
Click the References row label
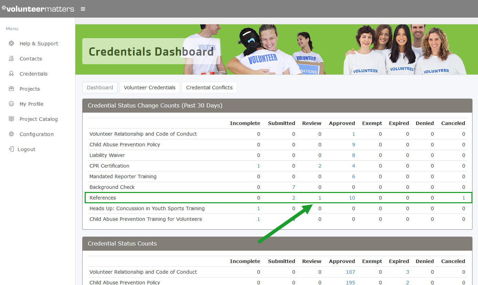tap(103, 198)
